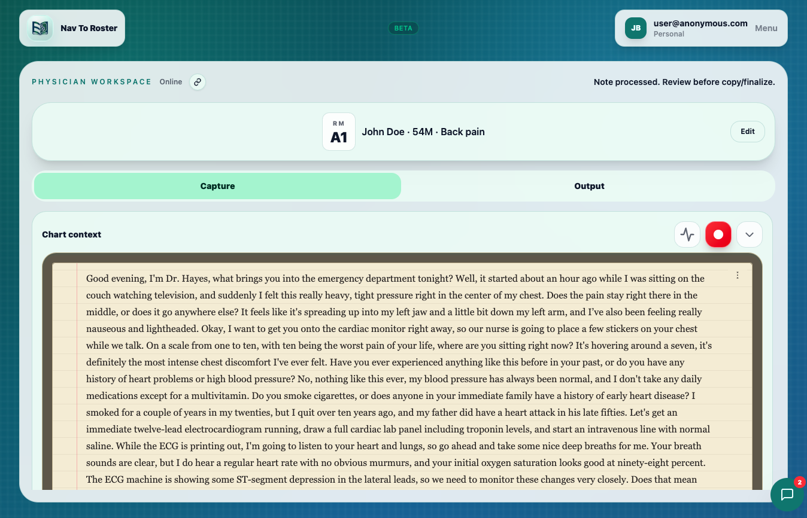Click the BETA badge
The height and width of the screenshot is (518, 807).
point(403,28)
